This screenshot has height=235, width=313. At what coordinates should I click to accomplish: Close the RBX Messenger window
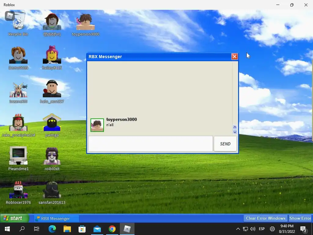234,57
